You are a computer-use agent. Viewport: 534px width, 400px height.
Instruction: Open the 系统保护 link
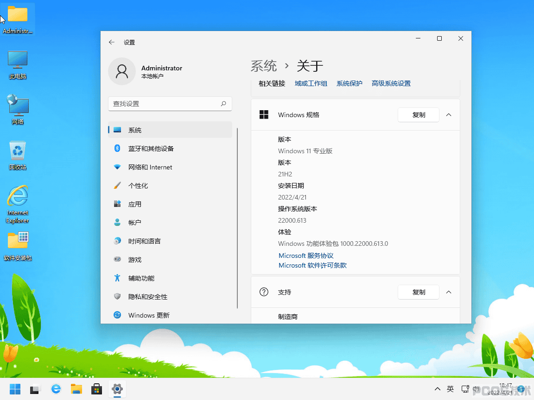(x=350, y=84)
